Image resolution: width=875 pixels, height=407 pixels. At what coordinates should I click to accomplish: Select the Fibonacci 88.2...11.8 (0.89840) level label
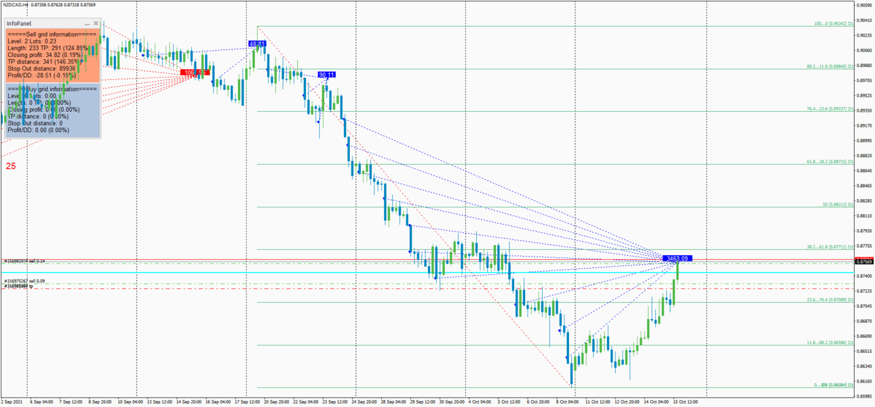(x=830, y=66)
